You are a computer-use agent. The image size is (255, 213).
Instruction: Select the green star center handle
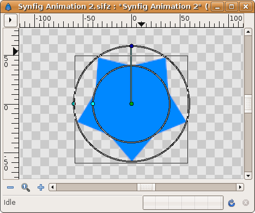(132, 104)
